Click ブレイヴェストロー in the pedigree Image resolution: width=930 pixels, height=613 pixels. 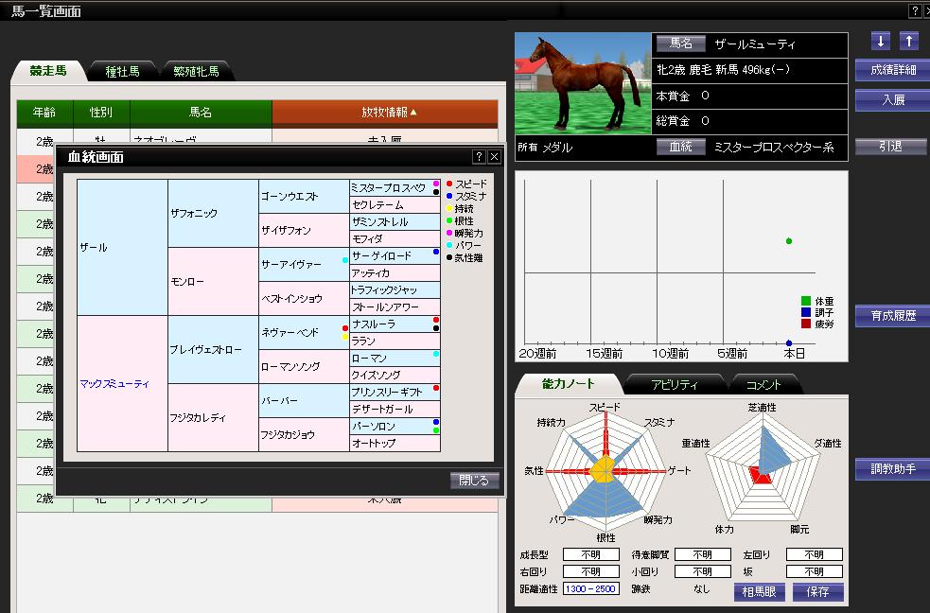click(x=213, y=349)
